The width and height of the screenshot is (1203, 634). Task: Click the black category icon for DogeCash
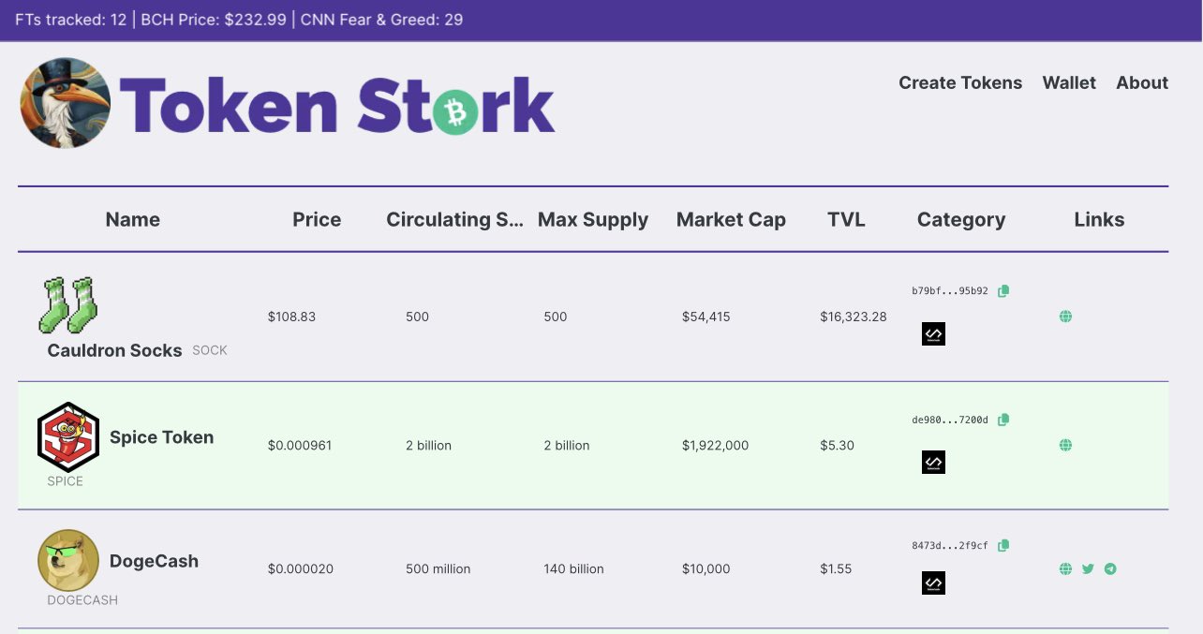click(933, 583)
